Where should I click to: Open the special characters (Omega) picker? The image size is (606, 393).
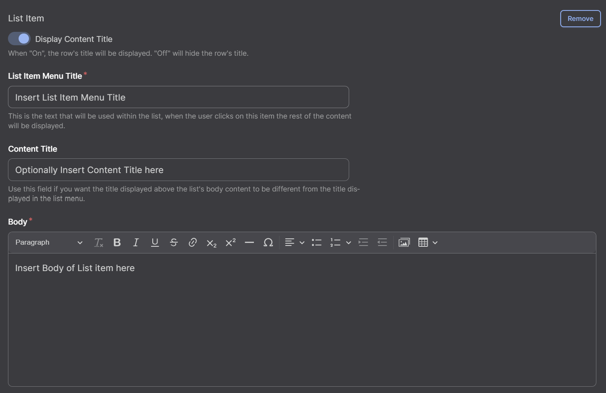[x=268, y=243]
